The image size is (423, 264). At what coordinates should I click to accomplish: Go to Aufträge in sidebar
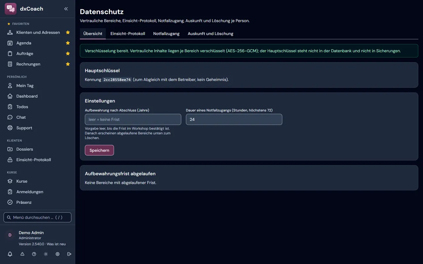tap(25, 53)
